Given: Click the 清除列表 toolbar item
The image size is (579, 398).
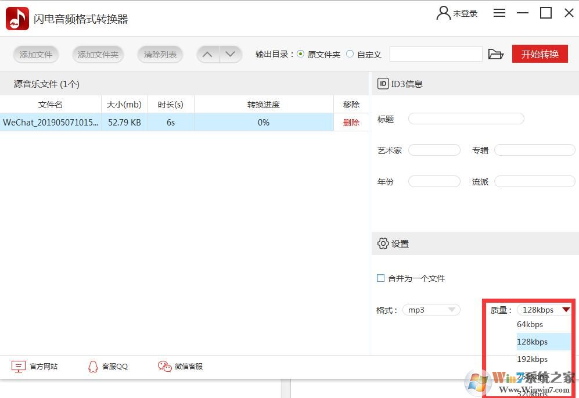Looking at the screenshot, I should 160,54.
